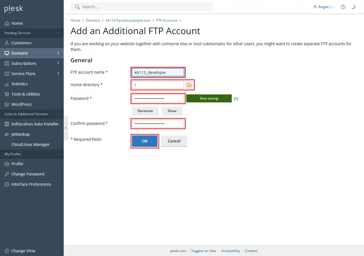Click the Change View compass icon
364x256 pixels.
pyautogui.click(x=7, y=251)
